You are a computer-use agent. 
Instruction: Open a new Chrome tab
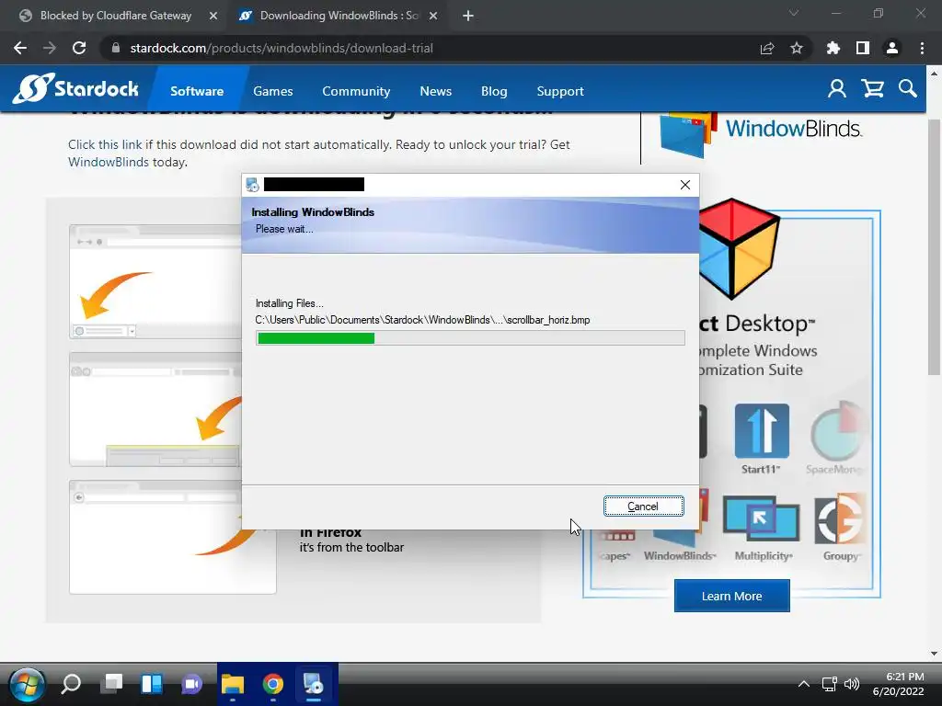click(468, 16)
